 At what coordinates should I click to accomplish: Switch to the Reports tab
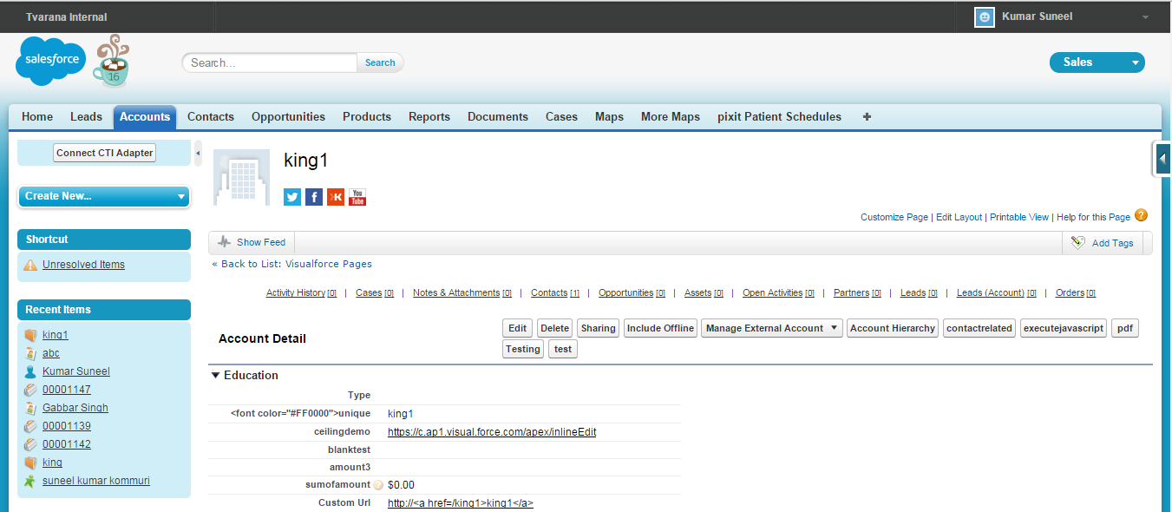coord(429,116)
